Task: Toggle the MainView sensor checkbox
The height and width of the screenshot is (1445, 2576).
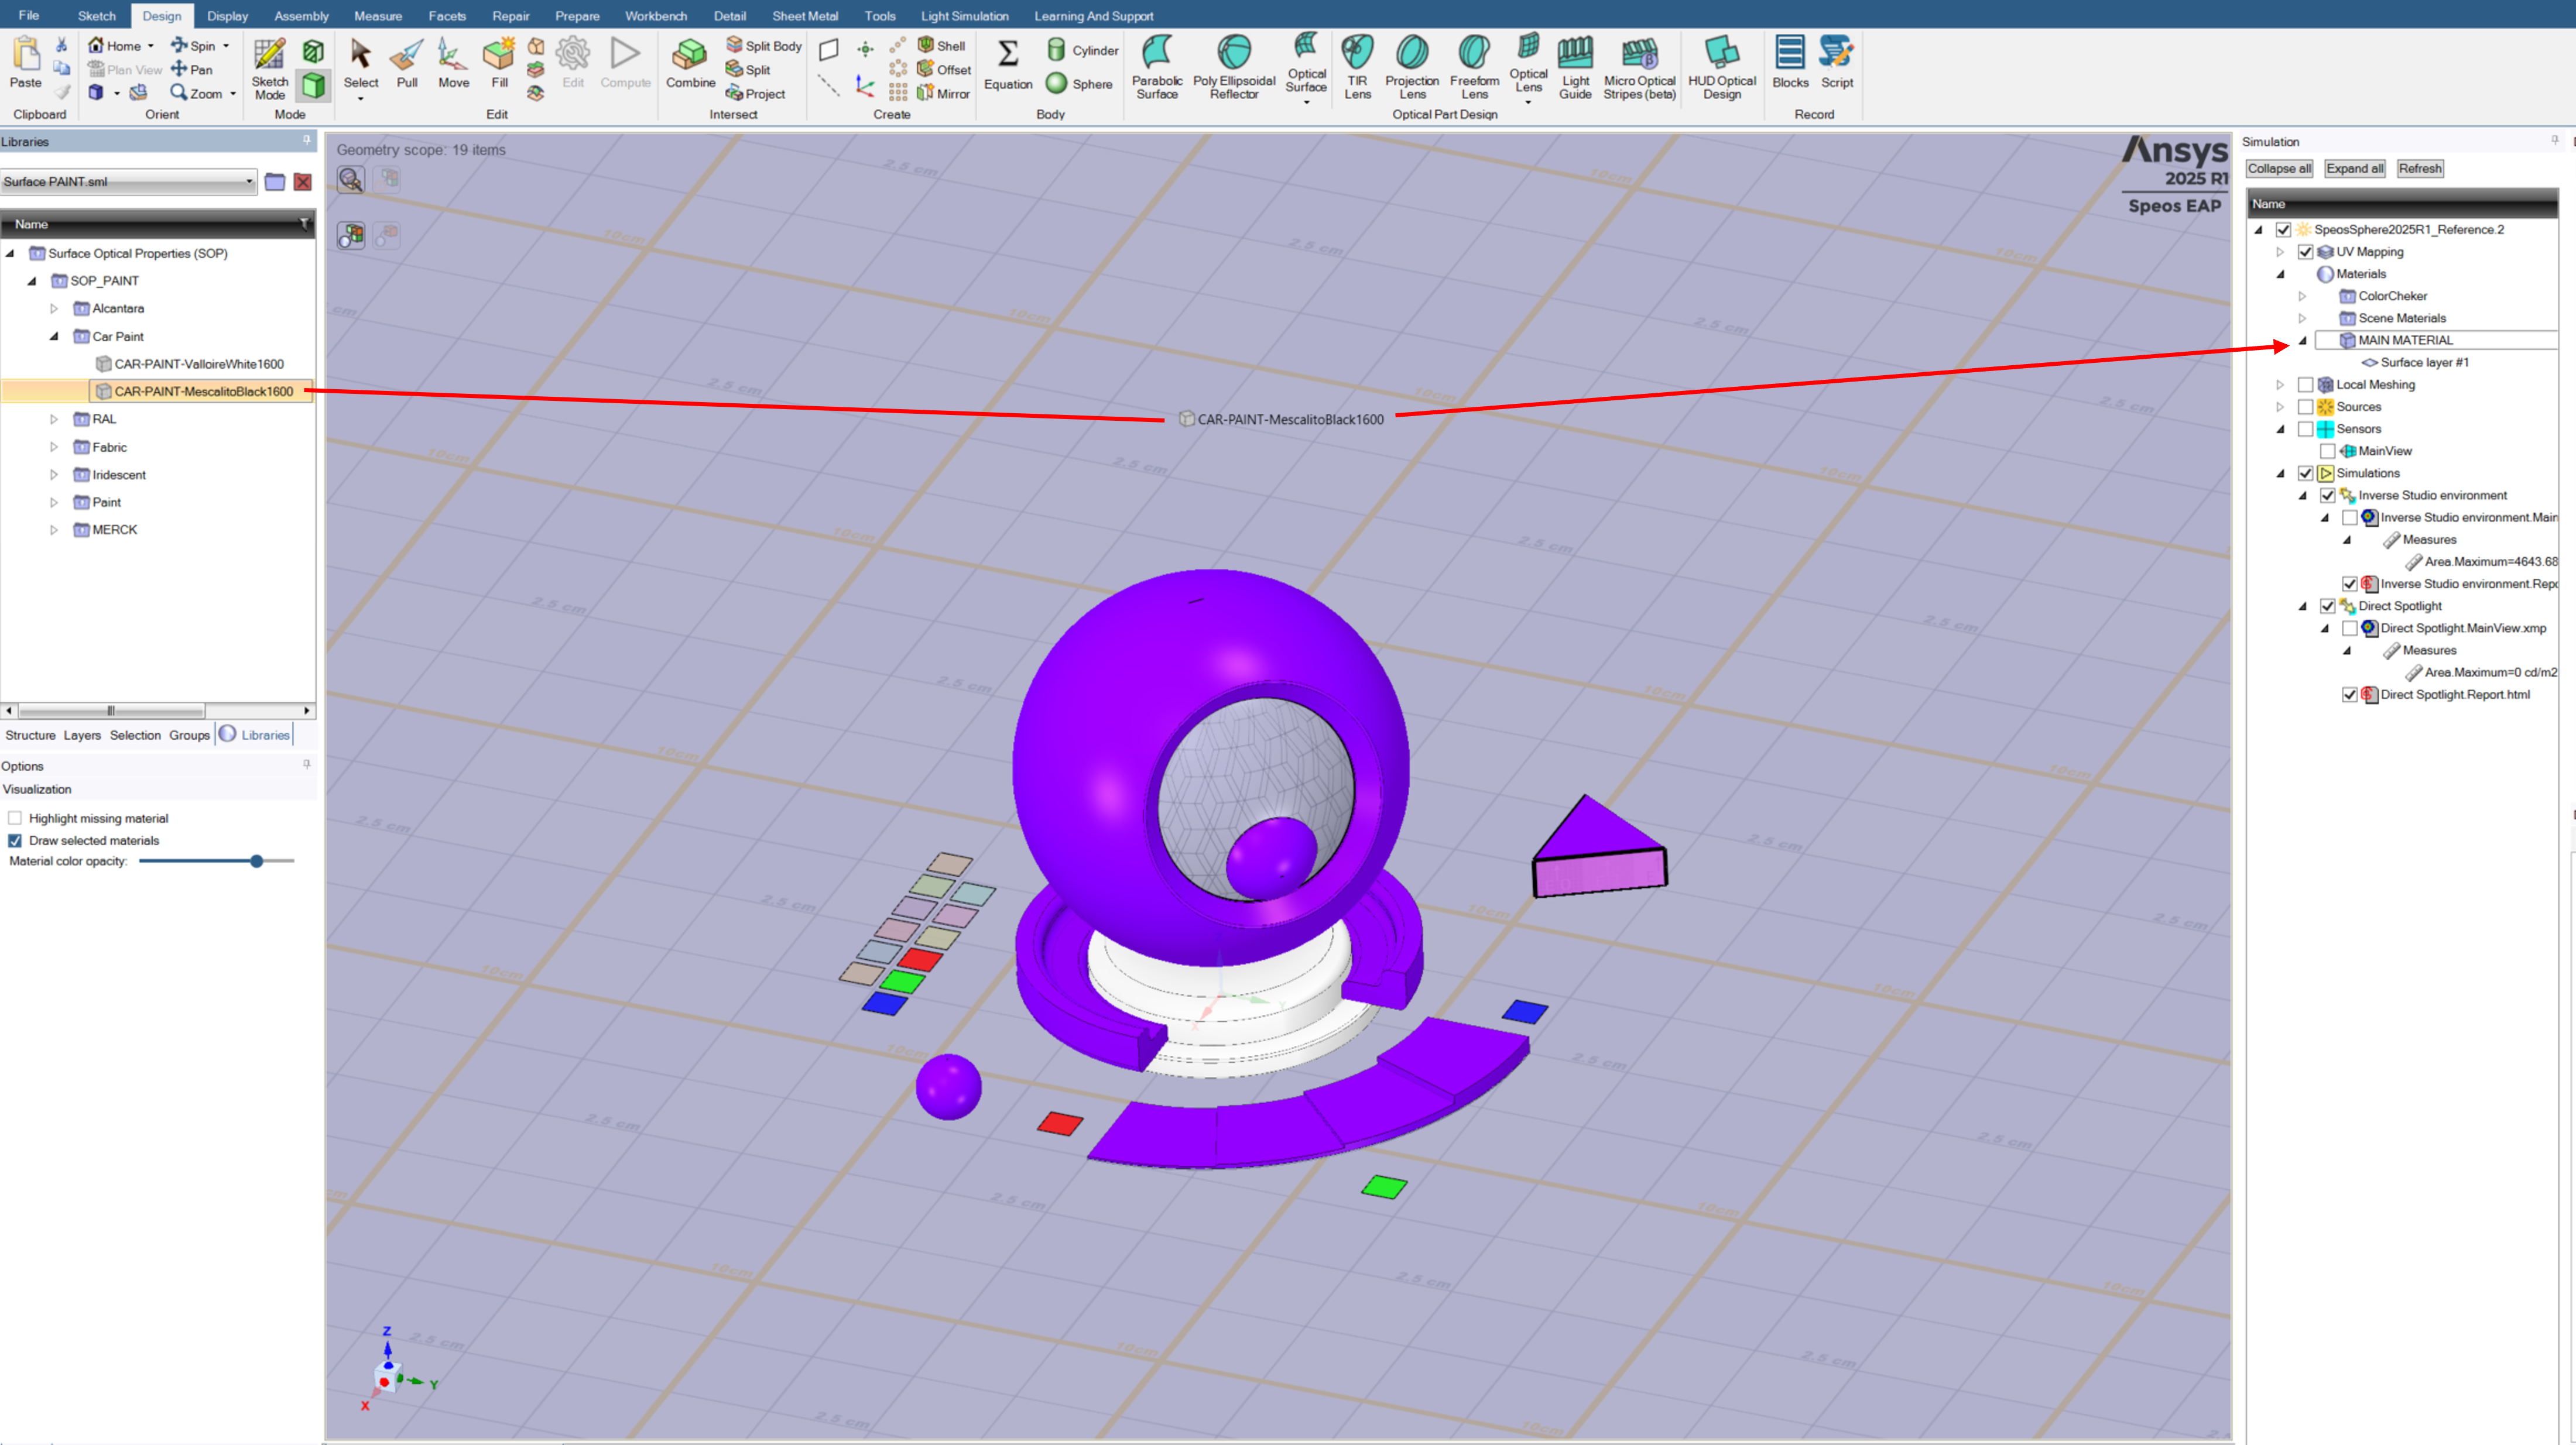Action: point(2327,451)
